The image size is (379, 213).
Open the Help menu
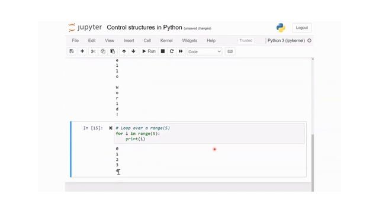click(211, 41)
